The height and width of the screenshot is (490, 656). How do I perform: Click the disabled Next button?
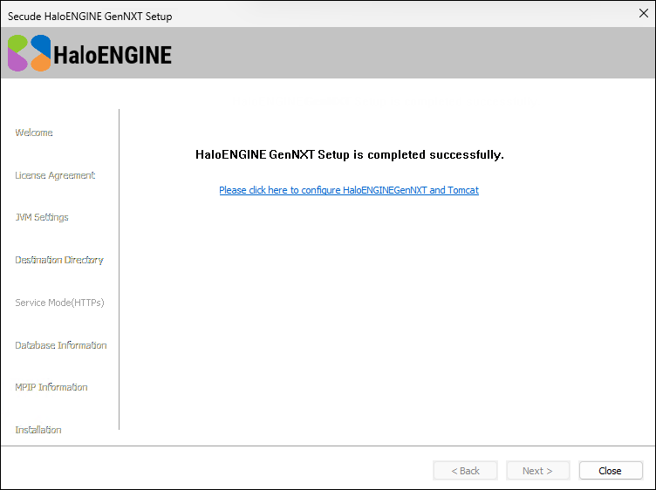pos(537,471)
